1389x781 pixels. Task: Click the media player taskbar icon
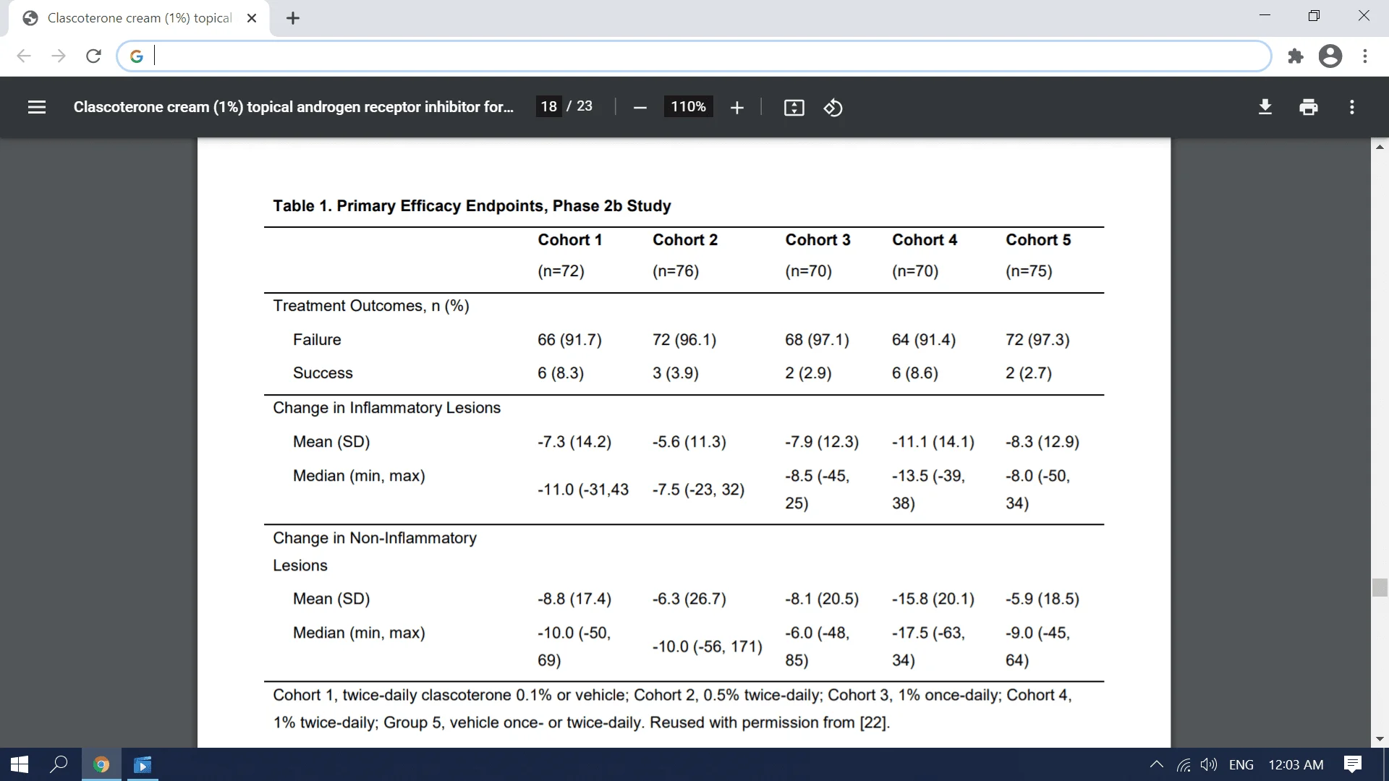tap(143, 764)
